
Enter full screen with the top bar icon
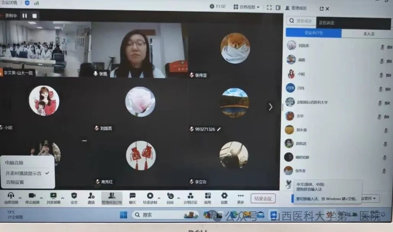coord(269,8)
